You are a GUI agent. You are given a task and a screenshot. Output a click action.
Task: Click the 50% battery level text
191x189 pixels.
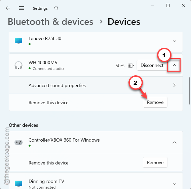tap(120, 66)
